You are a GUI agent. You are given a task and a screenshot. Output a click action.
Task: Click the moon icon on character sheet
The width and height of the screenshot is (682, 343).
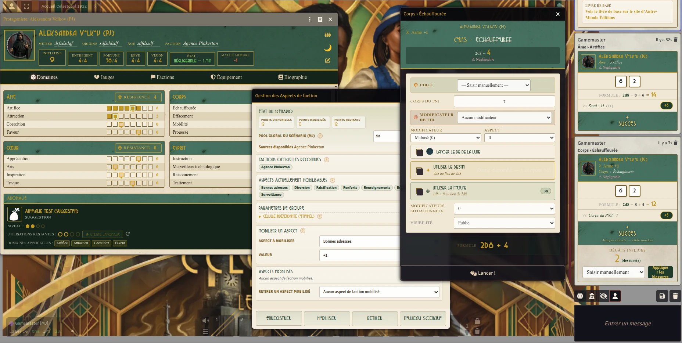328,48
